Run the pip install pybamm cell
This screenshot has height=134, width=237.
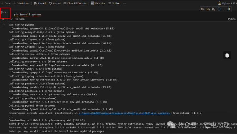pyautogui.click(x=2, y=12)
